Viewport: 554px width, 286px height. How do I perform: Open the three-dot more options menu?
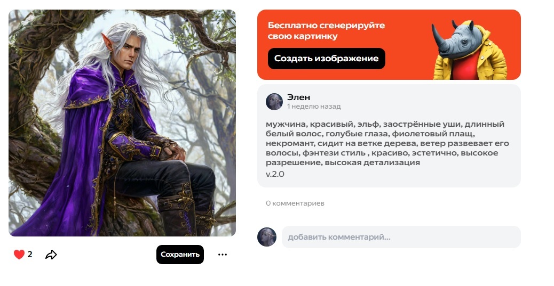[x=223, y=254]
